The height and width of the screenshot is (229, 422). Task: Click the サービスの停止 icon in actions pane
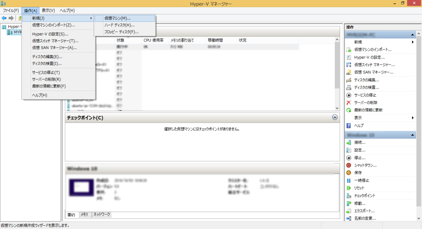coord(349,95)
